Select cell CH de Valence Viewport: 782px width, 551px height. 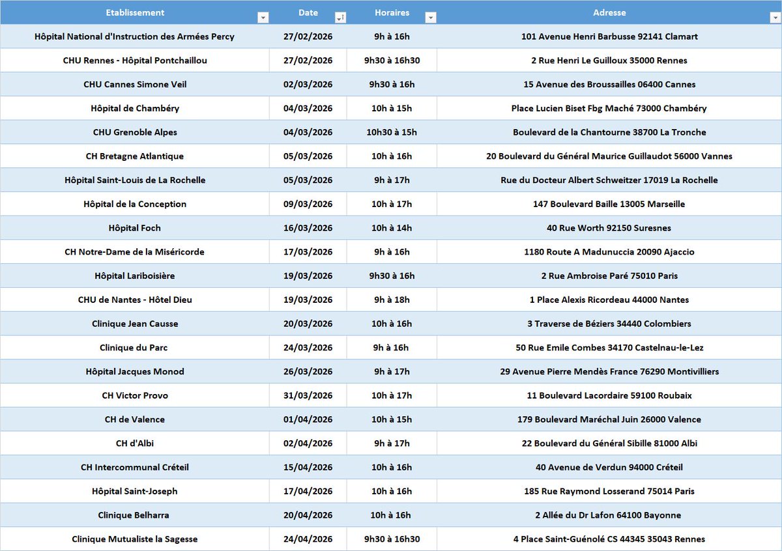pyautogui.click(x=135, y=419)
